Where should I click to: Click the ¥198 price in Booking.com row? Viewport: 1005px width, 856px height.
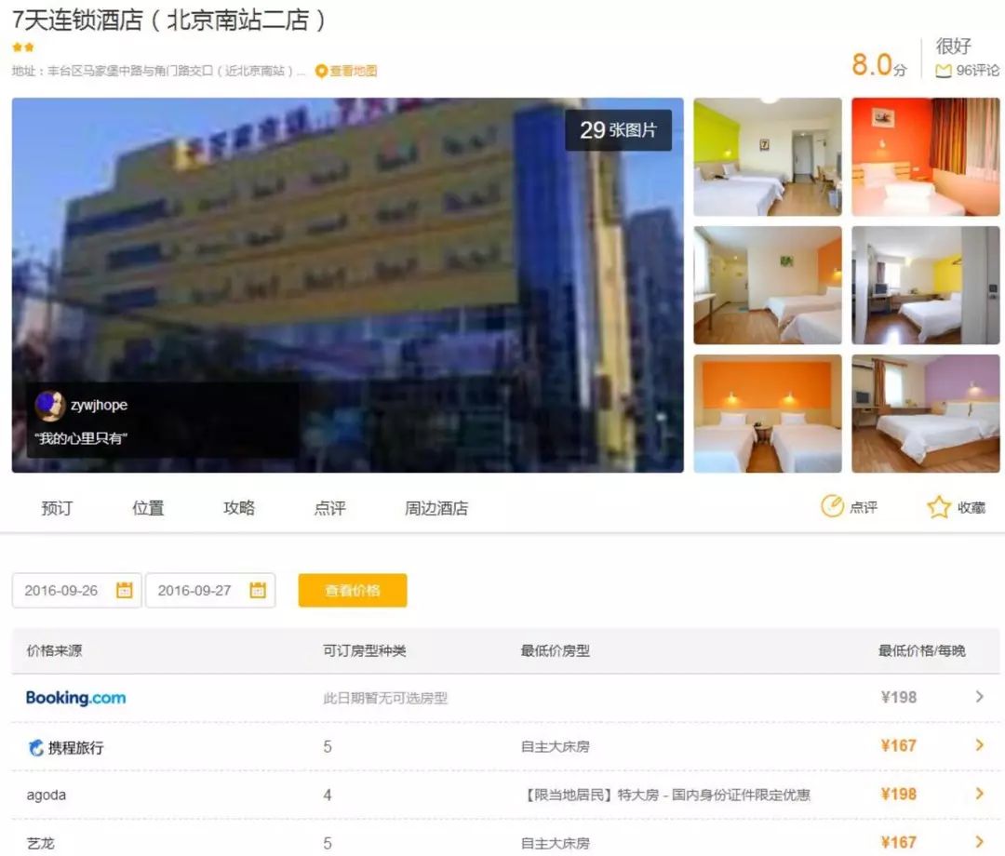point(899,697)
